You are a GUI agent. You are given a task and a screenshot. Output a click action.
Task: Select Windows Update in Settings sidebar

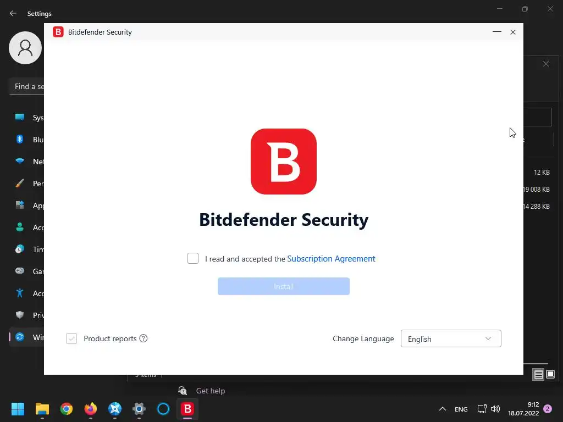point(26,337)
